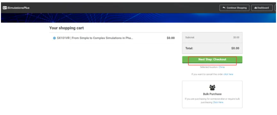Click Next Step: Checkout button
Screen dimensions: 277x115
tap(212, 60)
